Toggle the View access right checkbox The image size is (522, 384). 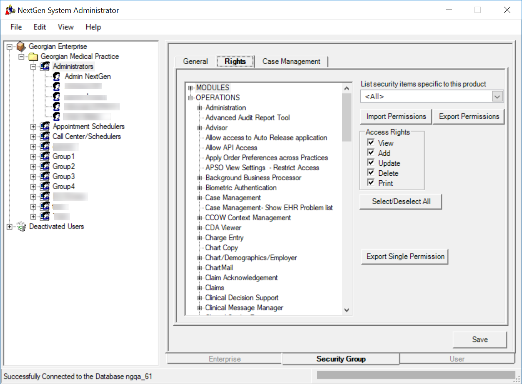click(371, 143)
